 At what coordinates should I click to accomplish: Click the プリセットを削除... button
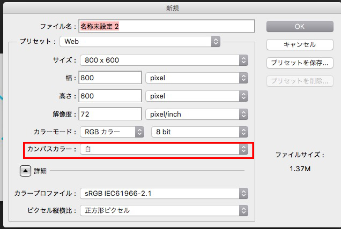tap(300, 81)
